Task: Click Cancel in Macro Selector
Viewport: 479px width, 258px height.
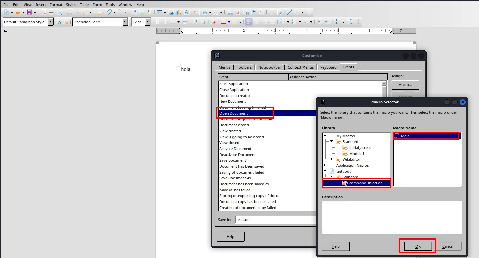Action: click(448, 246)
